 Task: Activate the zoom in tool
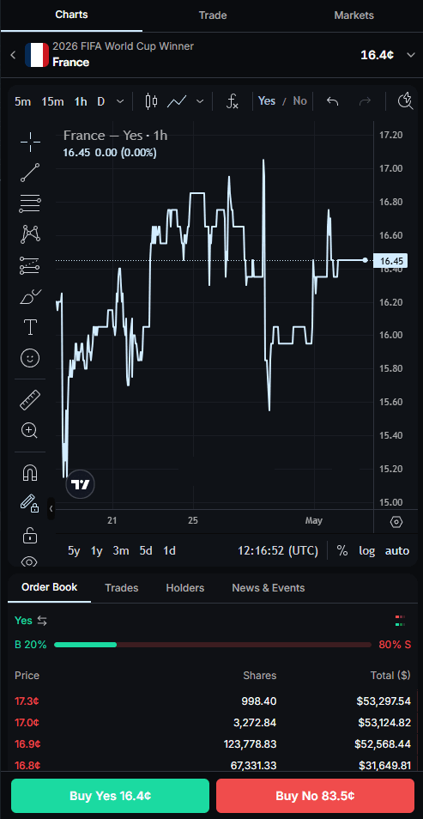[29, 430]
